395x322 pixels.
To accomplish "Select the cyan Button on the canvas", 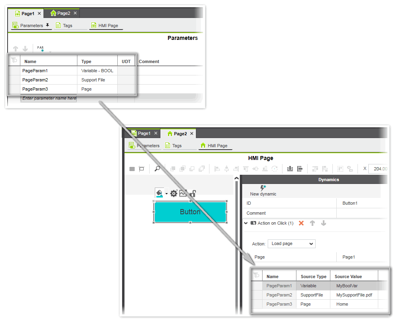I will tap(190, 212).
